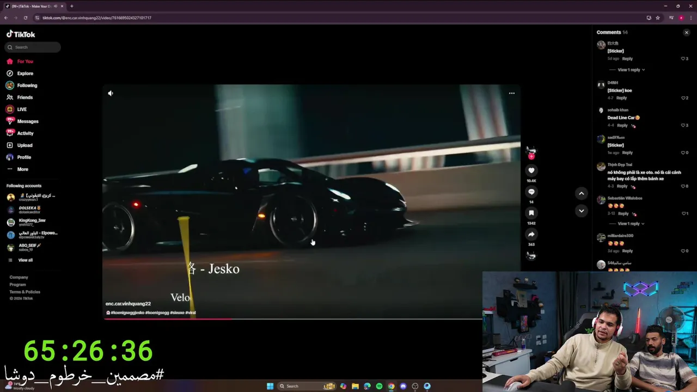Open enc.car.vinhquang22 creator name
The height and width of the screenshot is (392, 697).
point(128,304)
